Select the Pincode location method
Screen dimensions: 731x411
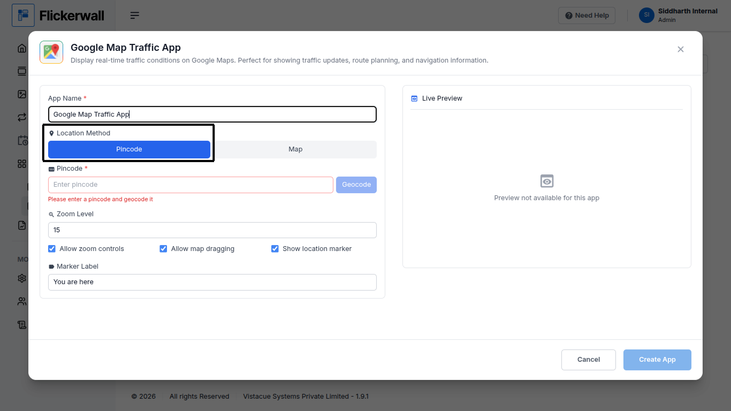(129, 149)
